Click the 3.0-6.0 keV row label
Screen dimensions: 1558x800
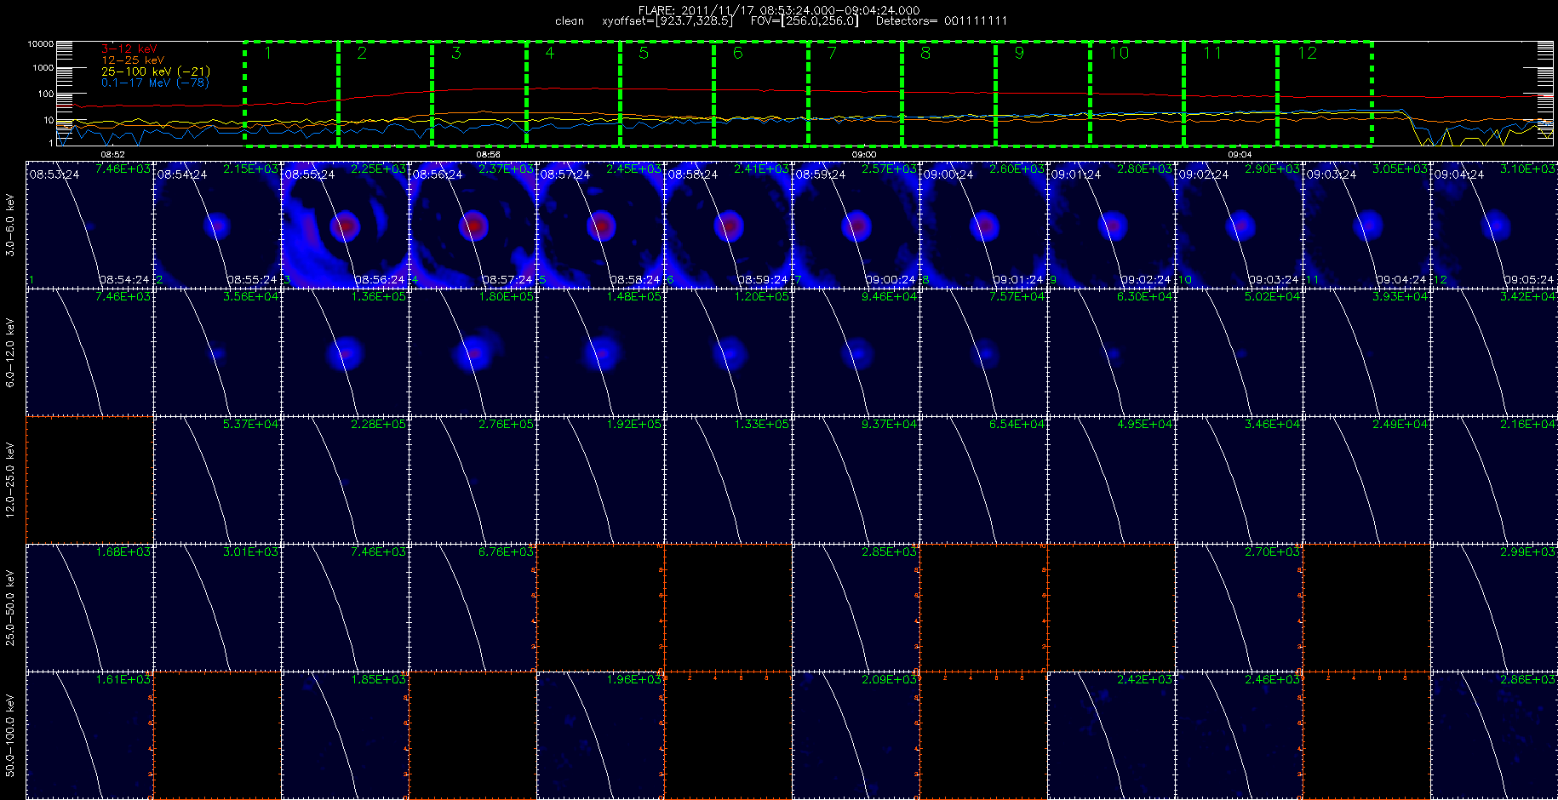(x=10, y=225)
